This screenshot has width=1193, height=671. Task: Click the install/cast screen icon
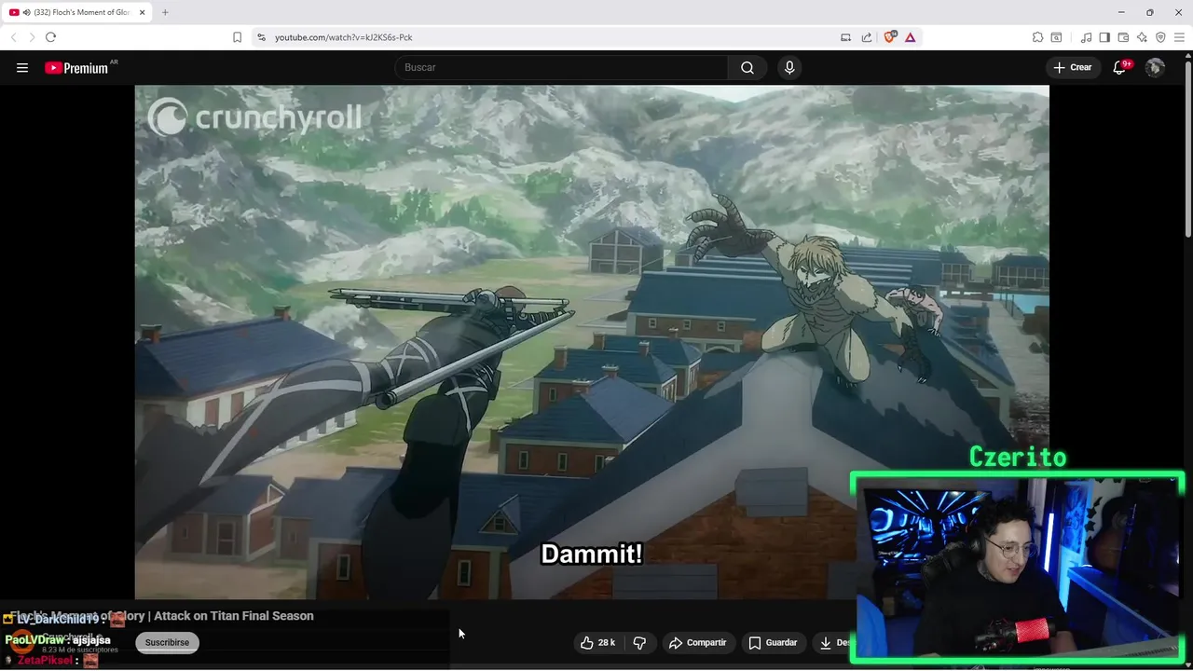[845, 37]
